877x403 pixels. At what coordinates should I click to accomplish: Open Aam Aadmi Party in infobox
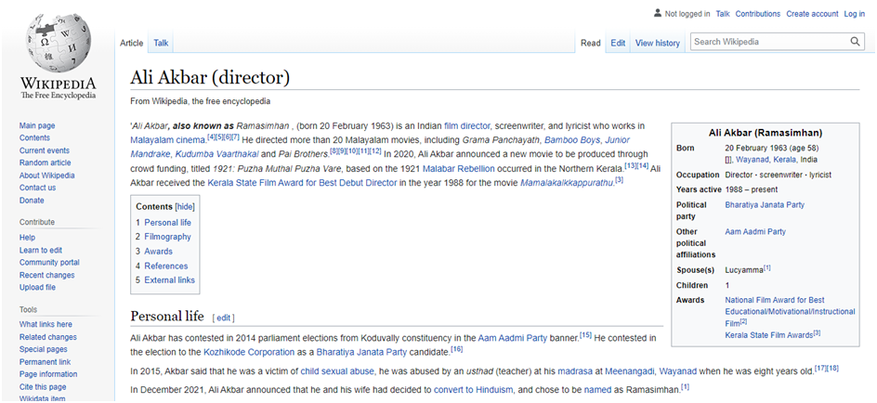pyautogui.click(x=755, y=231)
